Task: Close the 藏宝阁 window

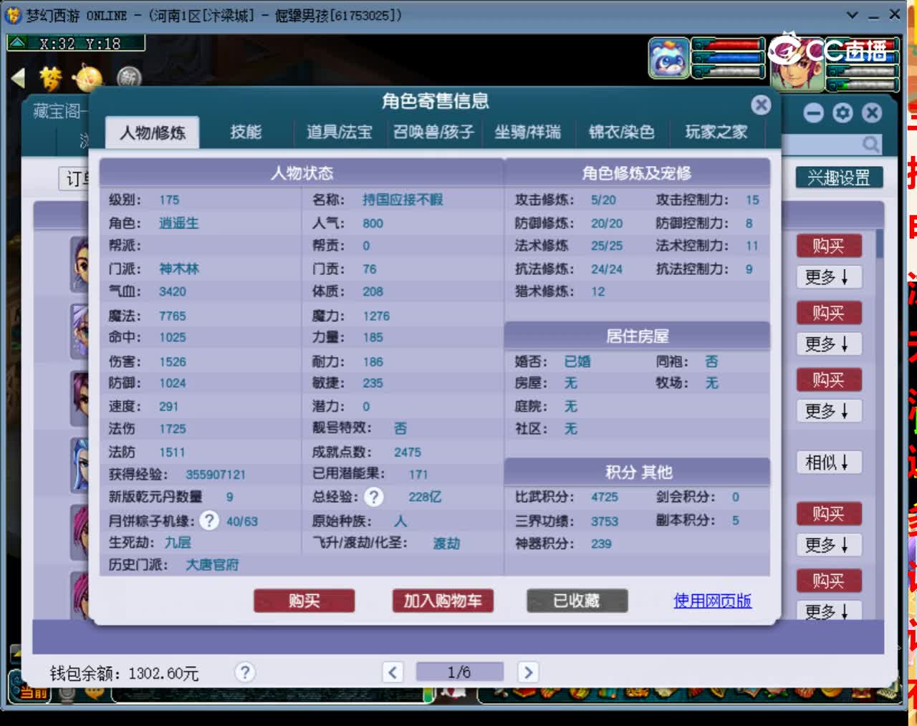Action: (872, 113)
